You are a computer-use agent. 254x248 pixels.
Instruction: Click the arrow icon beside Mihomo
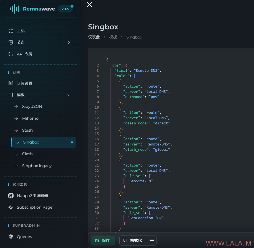click(16, 119)
